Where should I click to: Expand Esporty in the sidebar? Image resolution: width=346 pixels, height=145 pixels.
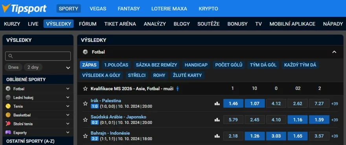(68, 132)
